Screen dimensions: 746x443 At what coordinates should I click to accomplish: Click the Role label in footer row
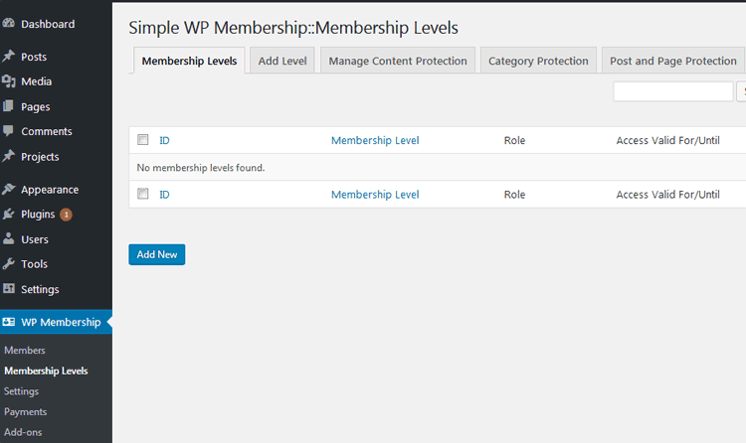[x=514, y=195]
